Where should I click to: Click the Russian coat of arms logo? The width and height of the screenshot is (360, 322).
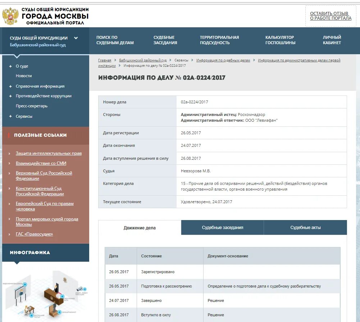[x=10, y=16]
